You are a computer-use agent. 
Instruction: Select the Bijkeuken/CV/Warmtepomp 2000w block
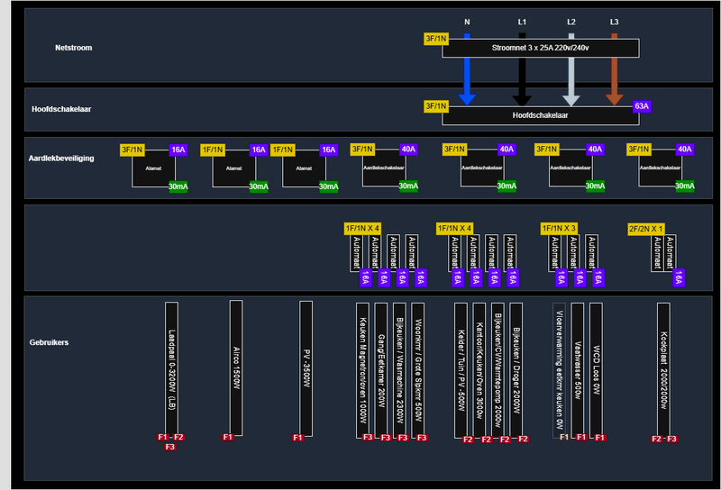pos(497,370)
